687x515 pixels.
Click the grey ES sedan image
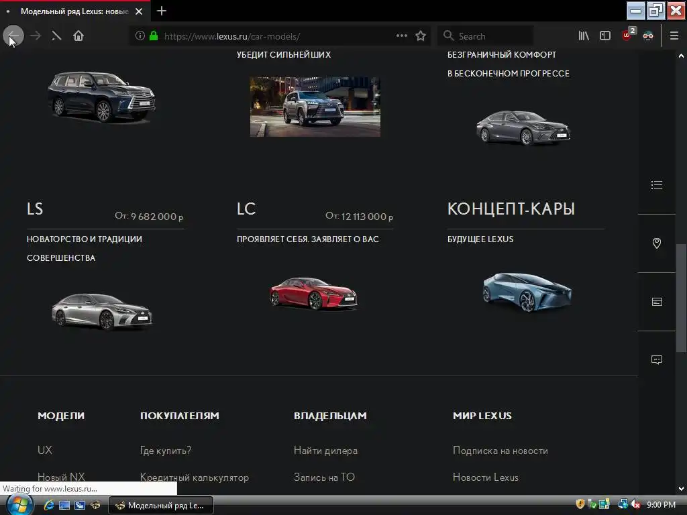523,127
